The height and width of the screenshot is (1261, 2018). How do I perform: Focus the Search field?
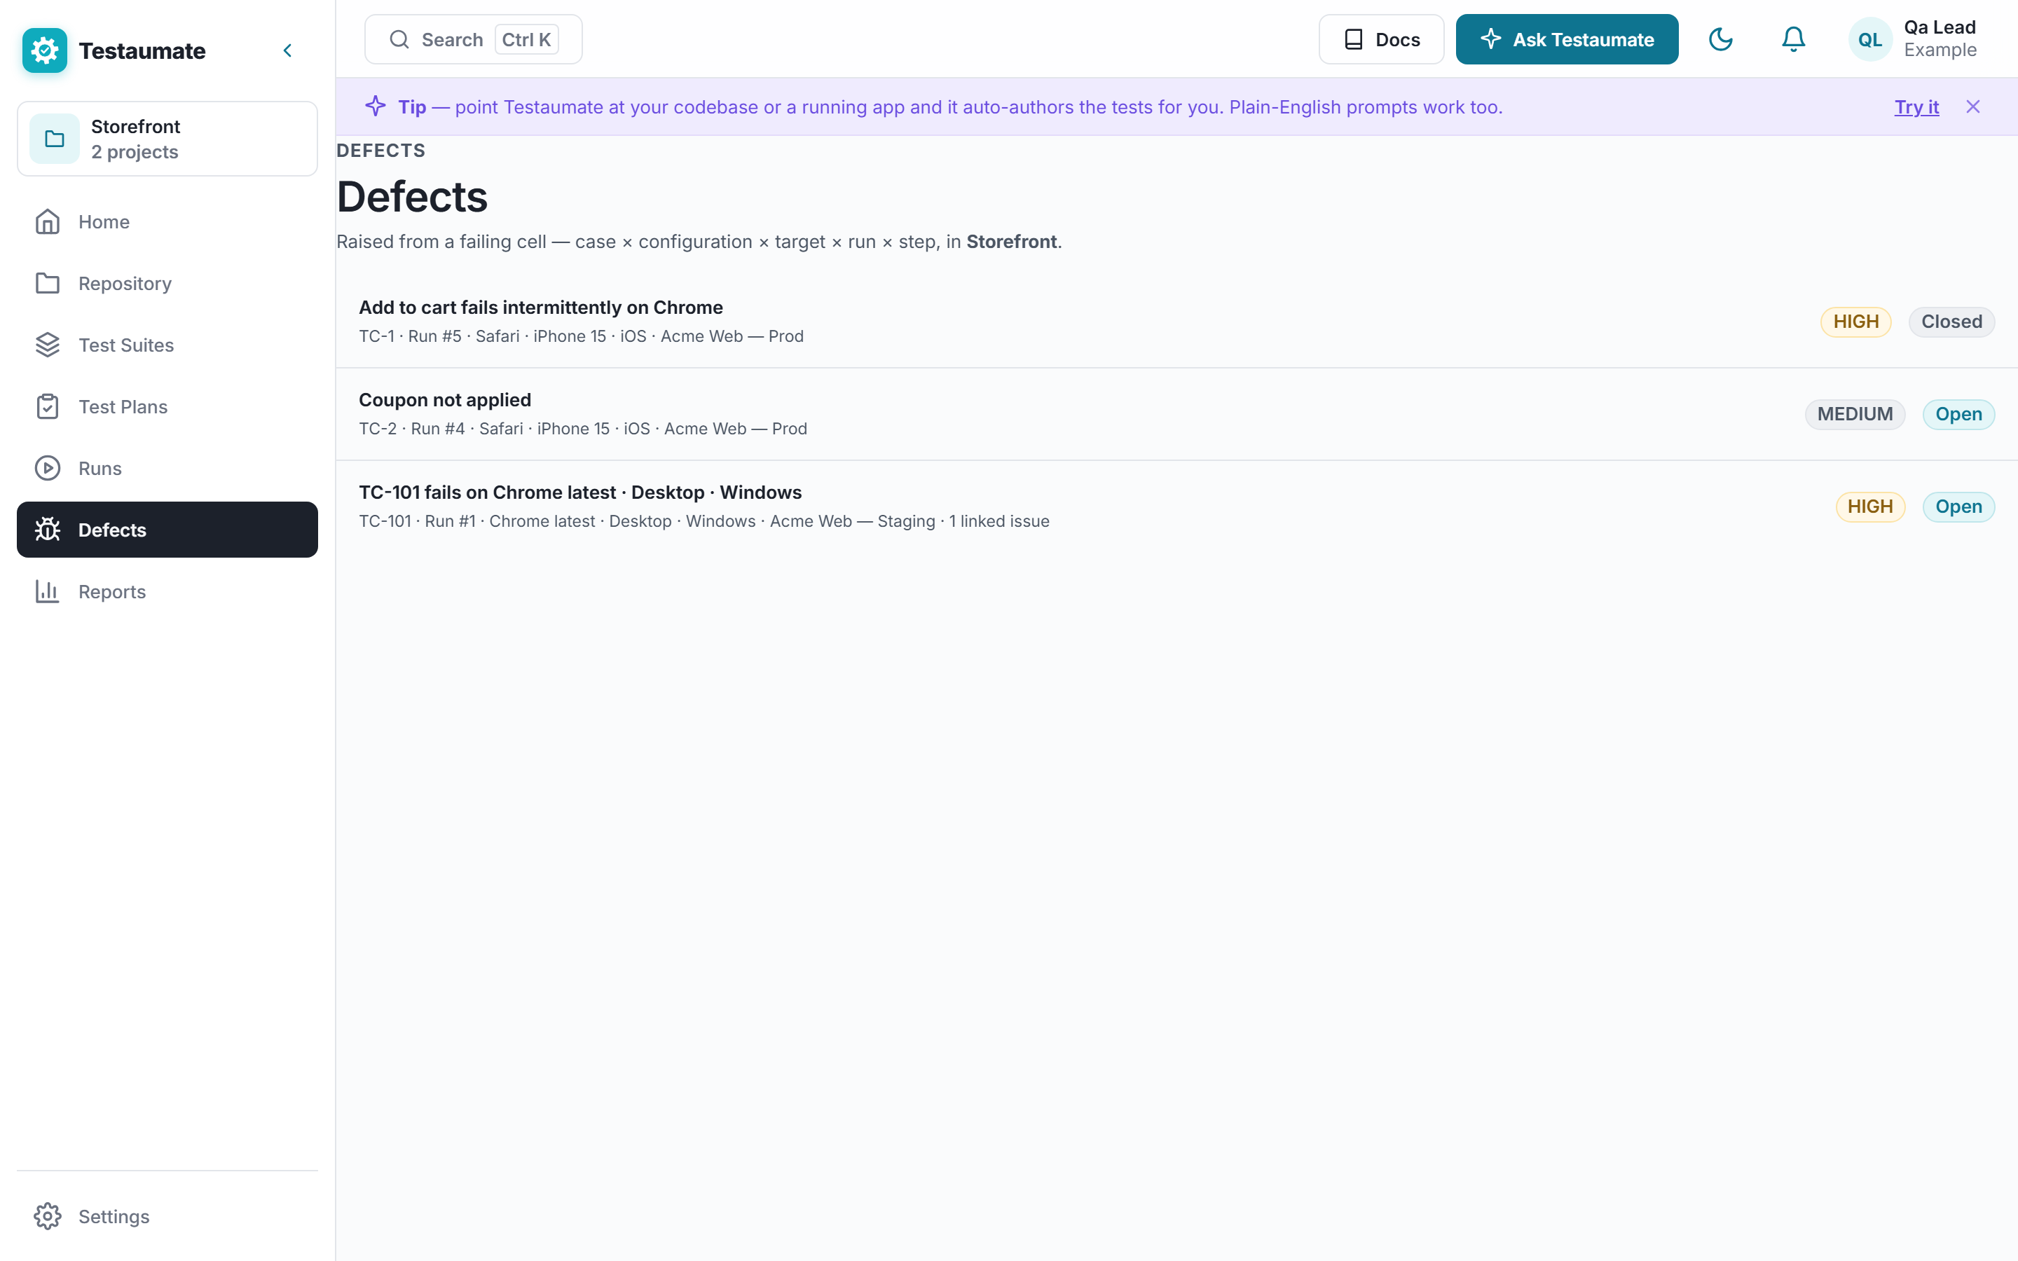473,39
